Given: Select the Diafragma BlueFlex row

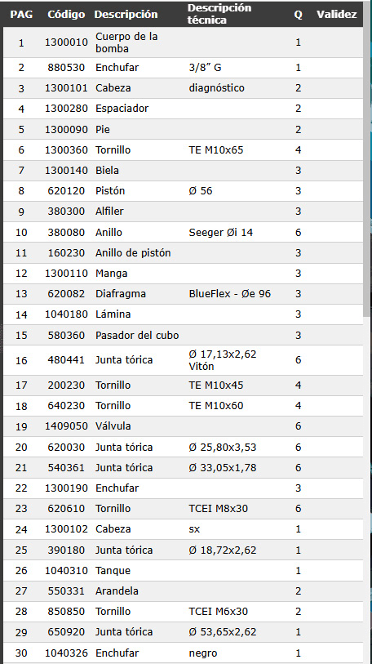Looking at the screenshot, I should pos(183,294).
